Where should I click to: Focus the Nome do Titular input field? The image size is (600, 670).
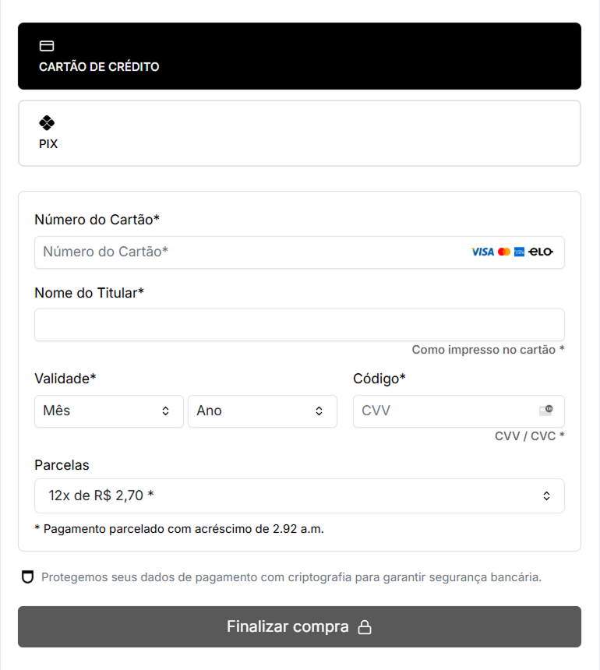click(x=299, y=325)
